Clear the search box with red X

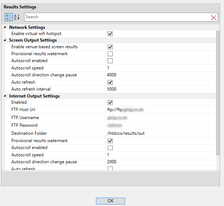213,18
